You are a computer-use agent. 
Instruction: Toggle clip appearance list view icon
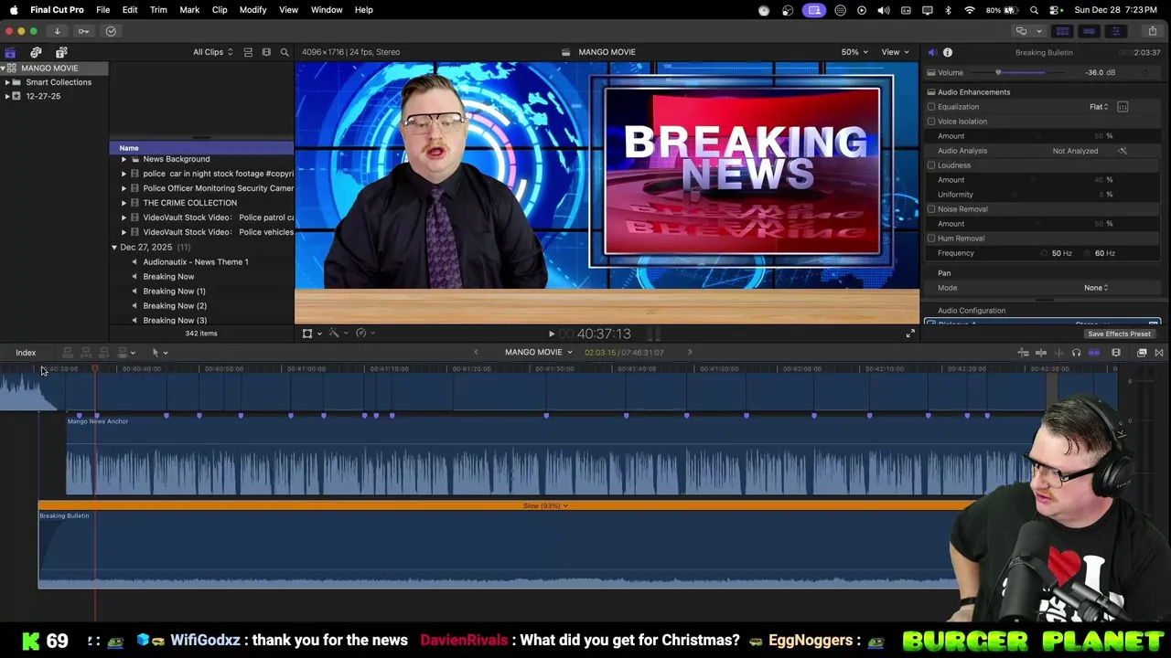point(248,52)
